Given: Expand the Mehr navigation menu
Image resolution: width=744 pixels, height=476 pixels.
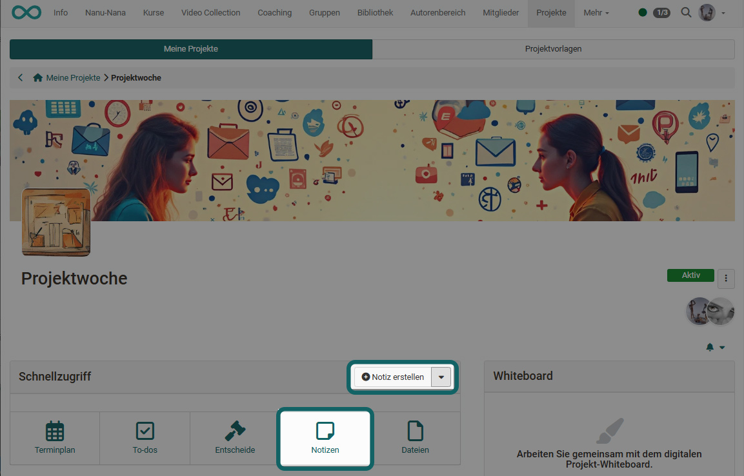Looking at the screenshot, I should pos(596,12).
